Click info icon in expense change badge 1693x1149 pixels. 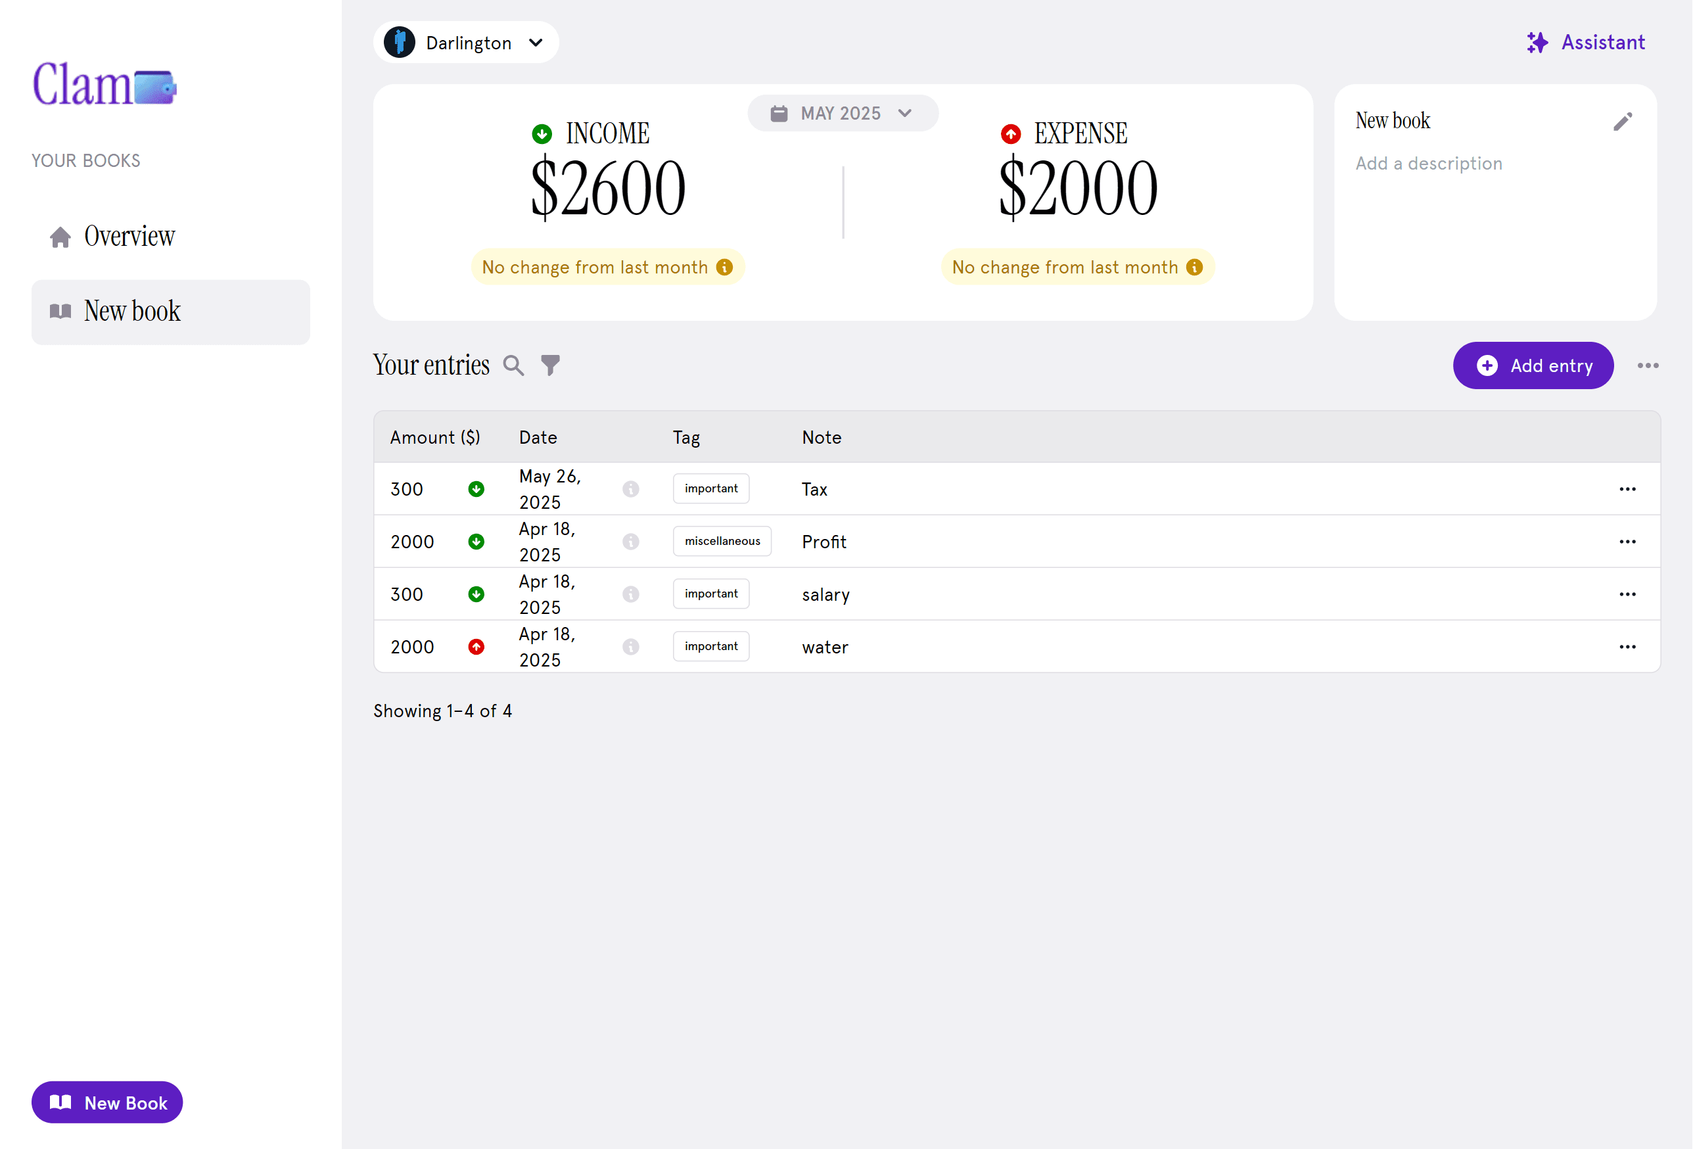tap(1194, 268)
